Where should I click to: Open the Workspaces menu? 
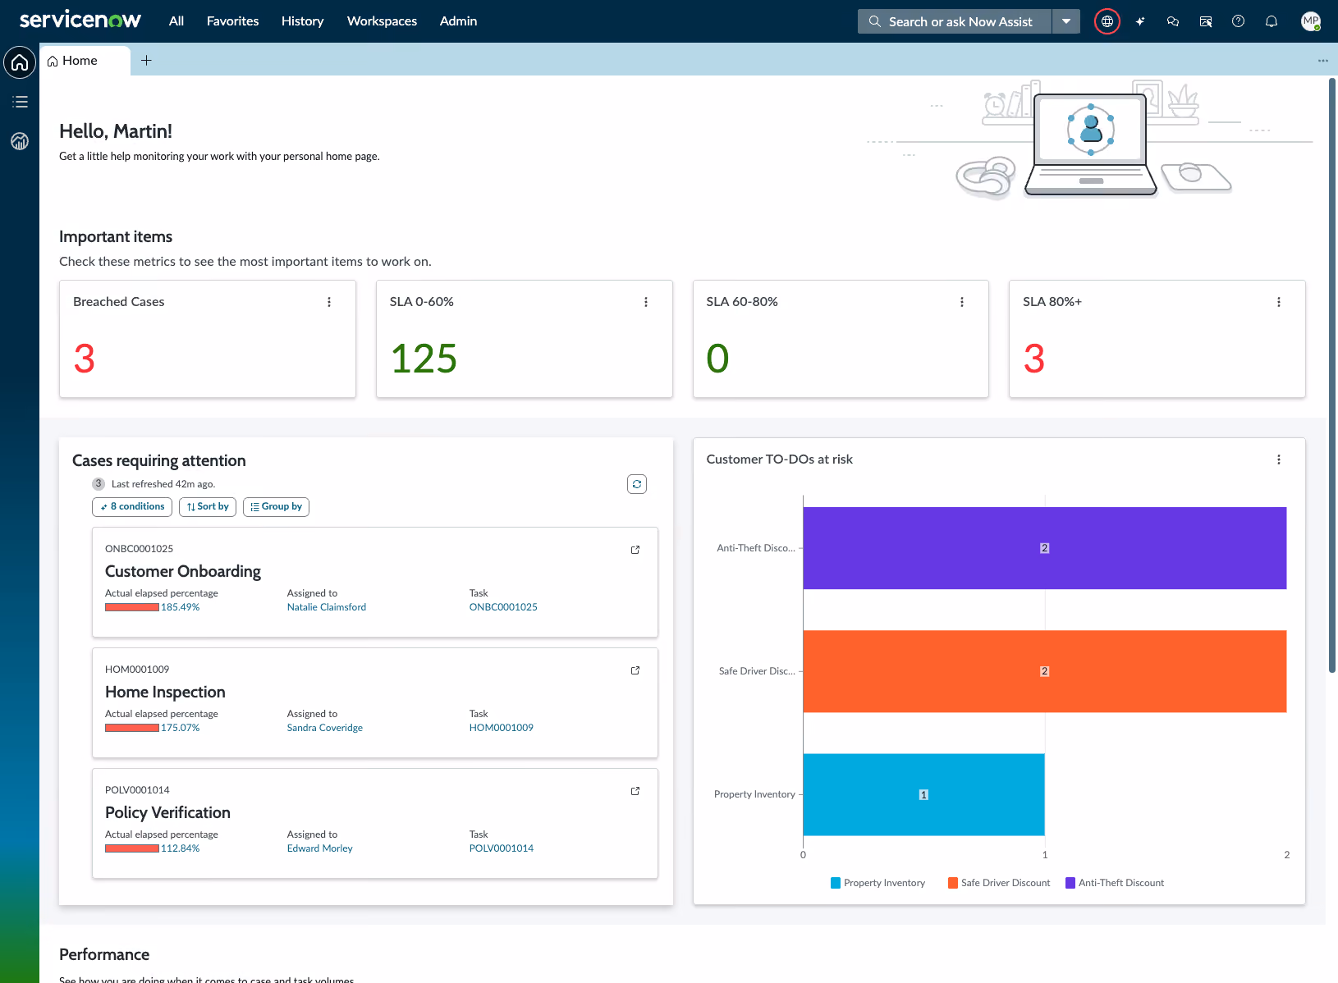click(382, 21)
